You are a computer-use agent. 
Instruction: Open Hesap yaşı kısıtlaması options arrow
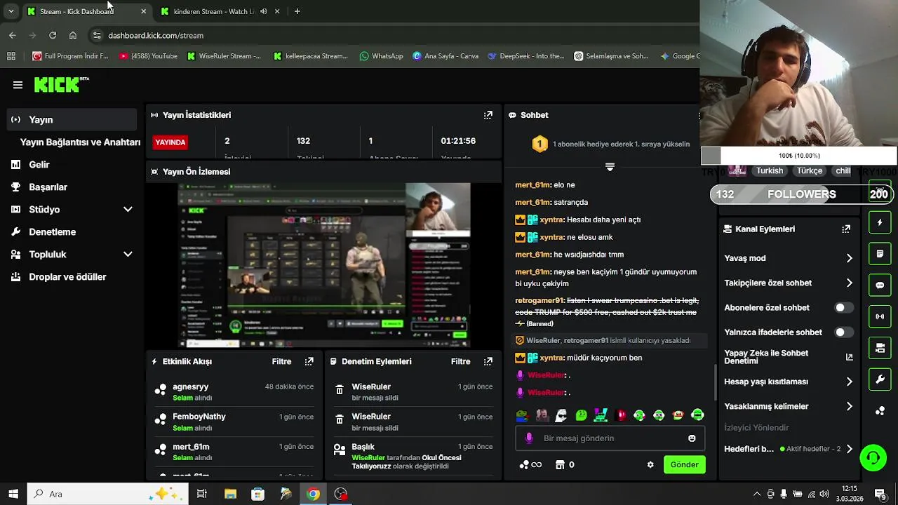(x=849, y=382)
